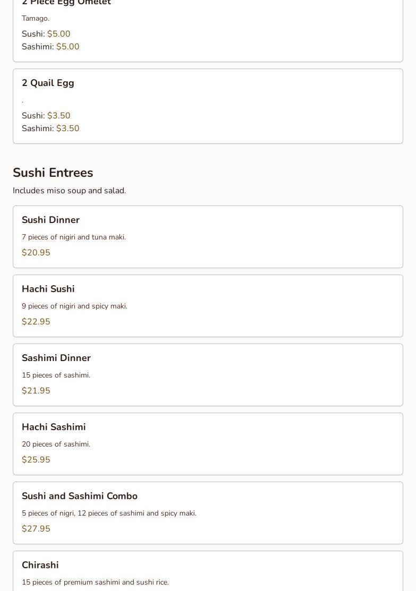Select Egg Omelet Sushi $5.00 option
The image size is (416, 591).
[46, 33]
